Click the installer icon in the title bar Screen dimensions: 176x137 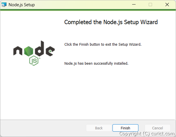coord(4,5)
